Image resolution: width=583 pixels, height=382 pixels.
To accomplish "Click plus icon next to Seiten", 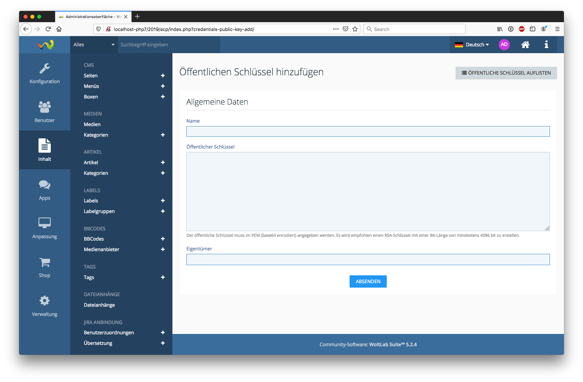I will click(163, 76).
